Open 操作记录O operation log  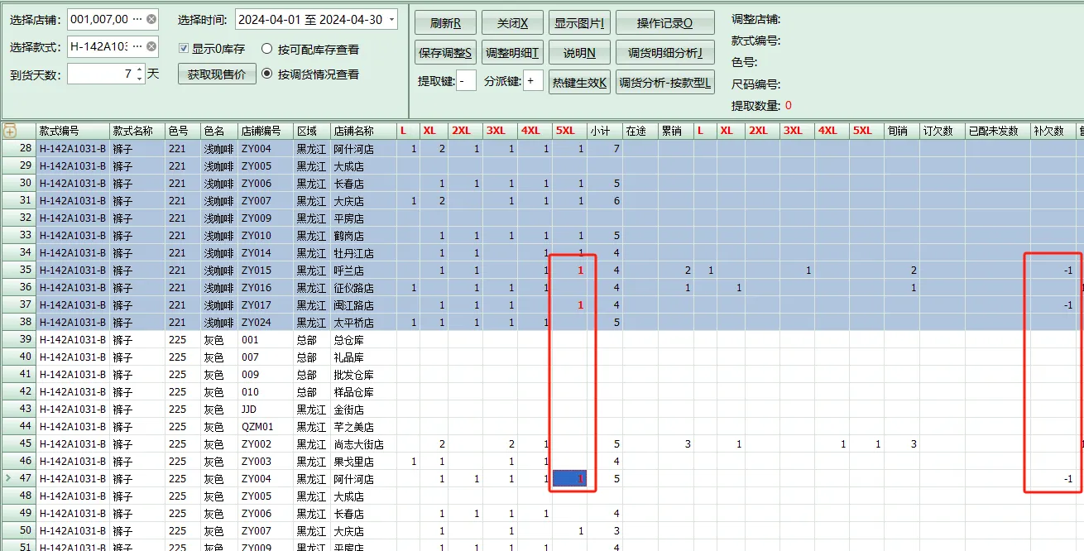click(666, 22)
